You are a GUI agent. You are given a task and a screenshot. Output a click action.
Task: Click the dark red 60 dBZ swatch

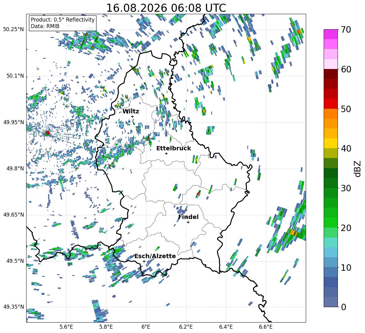tap(330, 74)
